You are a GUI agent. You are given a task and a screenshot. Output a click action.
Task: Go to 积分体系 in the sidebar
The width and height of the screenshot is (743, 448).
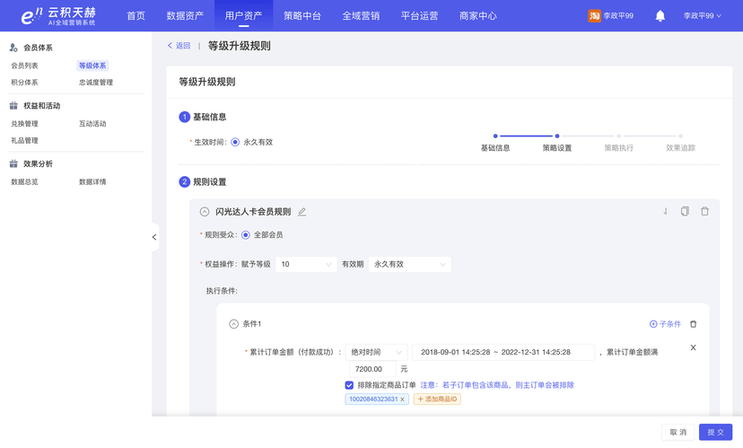(24, 83)
